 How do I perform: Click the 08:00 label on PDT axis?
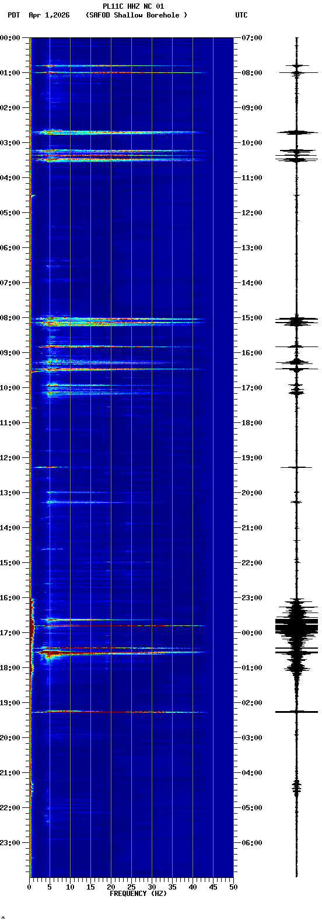(10, 318)
